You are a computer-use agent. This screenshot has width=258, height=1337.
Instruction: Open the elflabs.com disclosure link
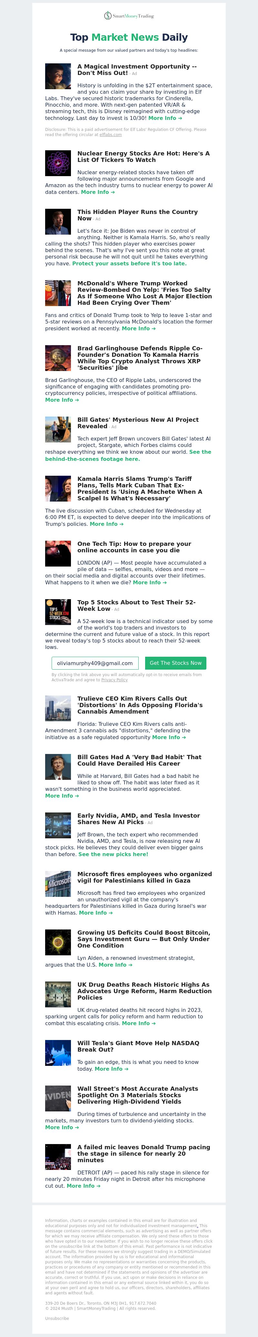pos(110,135)
